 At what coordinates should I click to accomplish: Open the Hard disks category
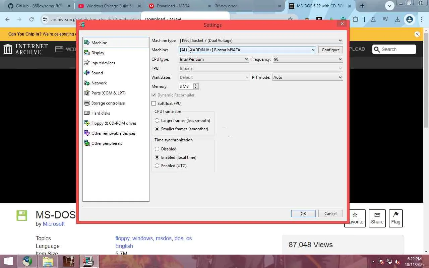(116, 113)
